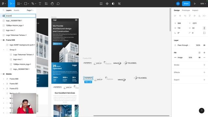The height and width of the screenshot is (117, 208).
Task: Select the Comment tool
Action: click(58, 4)
